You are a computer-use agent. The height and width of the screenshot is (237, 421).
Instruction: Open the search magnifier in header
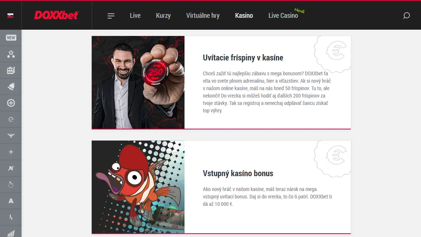click(407, 16)
